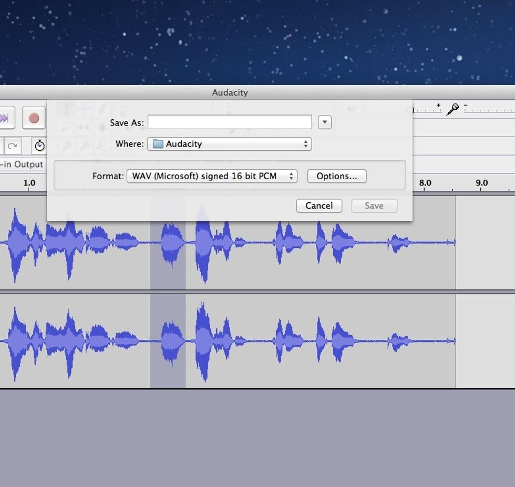This screenshot has height=487, width=515.
Task: Open the Where folder popup showing Audacity
Action: click(x=229, y=144)
